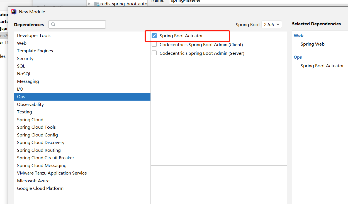Check Codecentric's Spring Boot Admin (Server)
The height and width of the screenshot is (204, 348).
[x=154, y=53]
